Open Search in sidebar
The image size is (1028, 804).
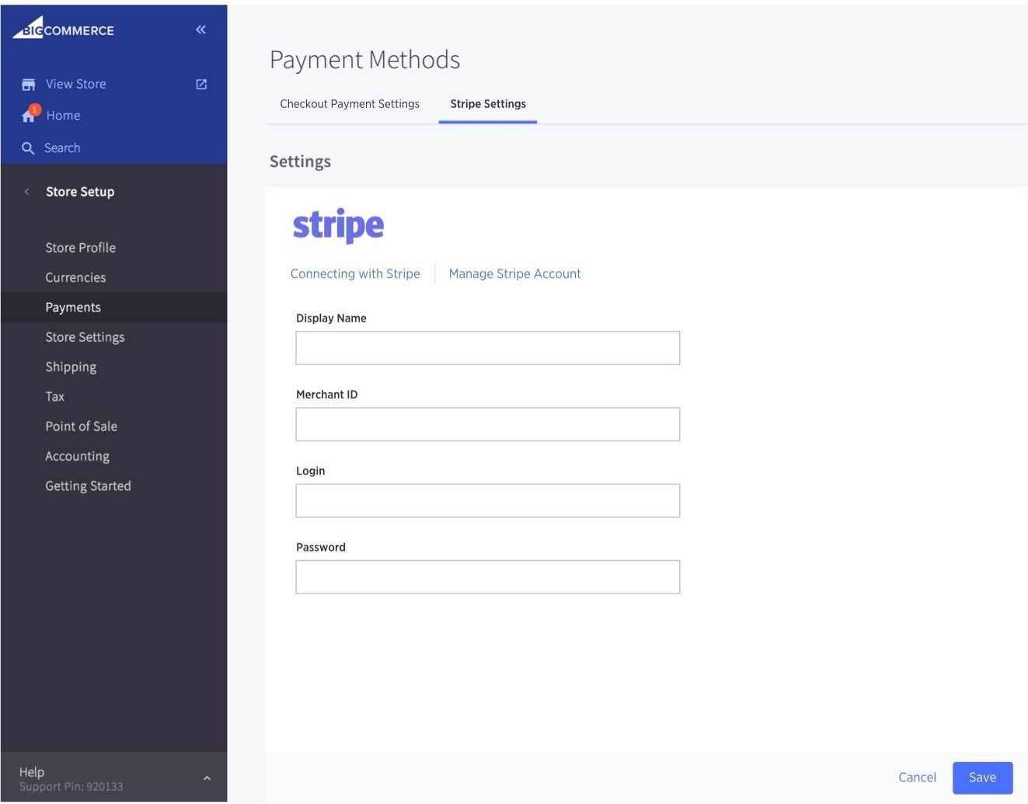pos(62,148)
